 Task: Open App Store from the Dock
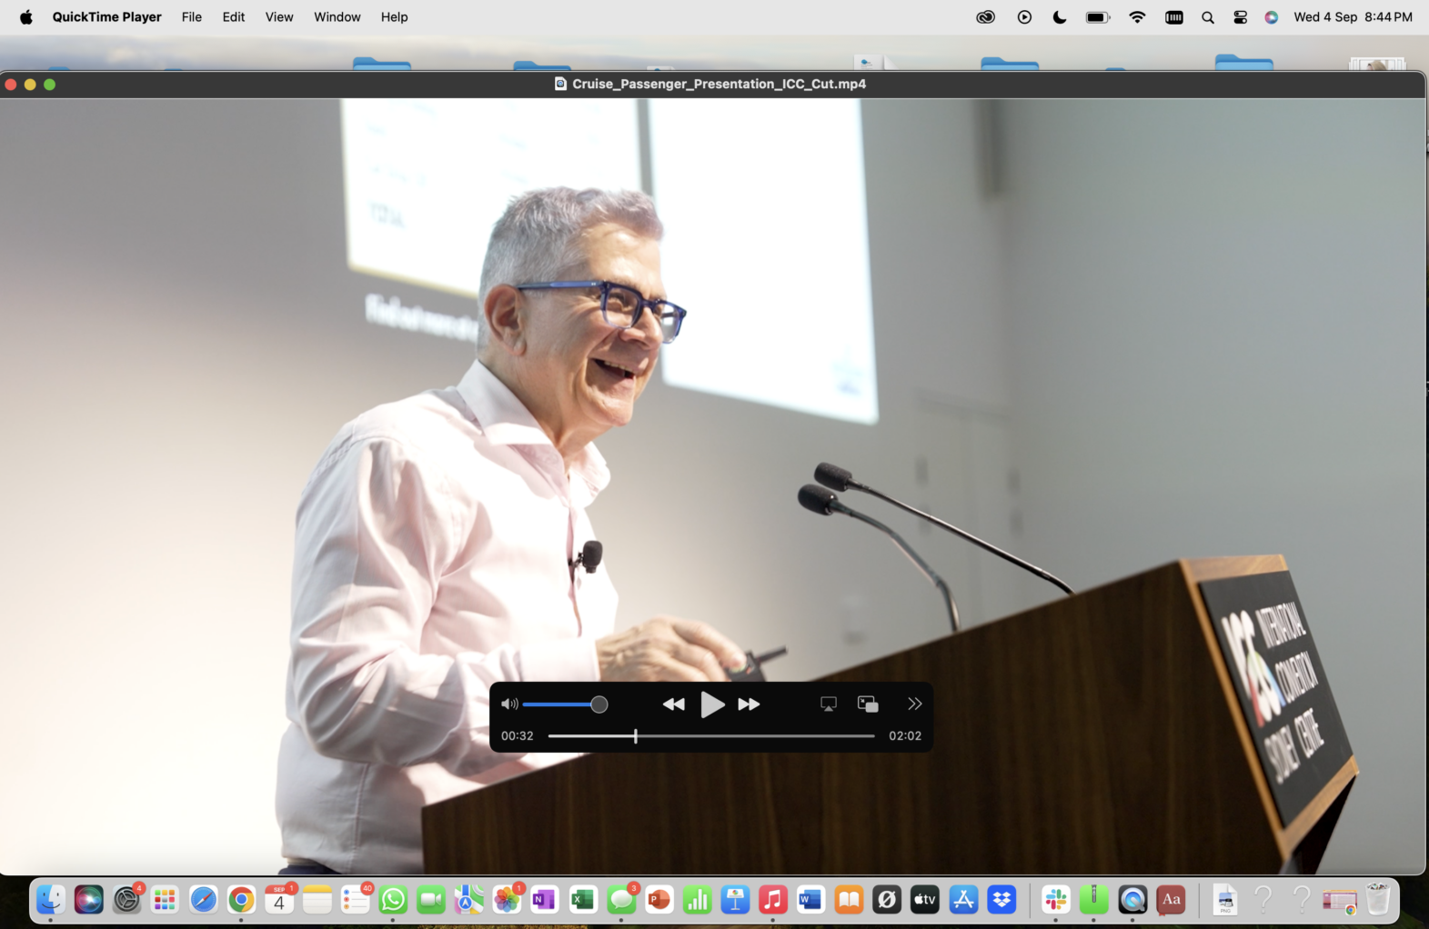pos(963,900)
